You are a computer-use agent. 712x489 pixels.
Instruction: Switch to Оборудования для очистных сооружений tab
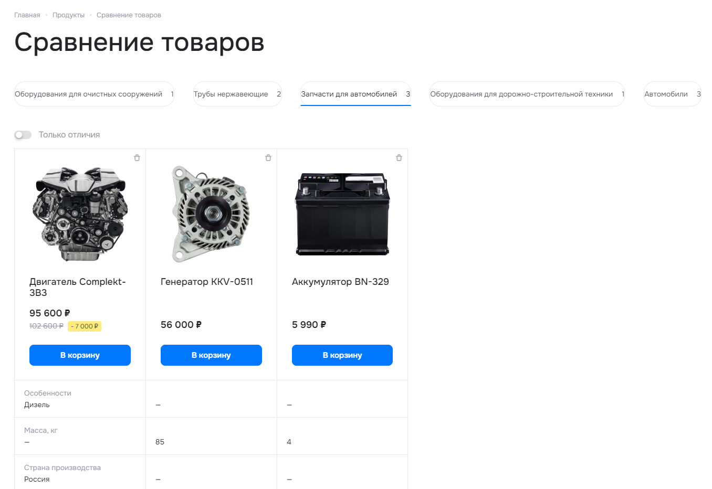(94, 94)
